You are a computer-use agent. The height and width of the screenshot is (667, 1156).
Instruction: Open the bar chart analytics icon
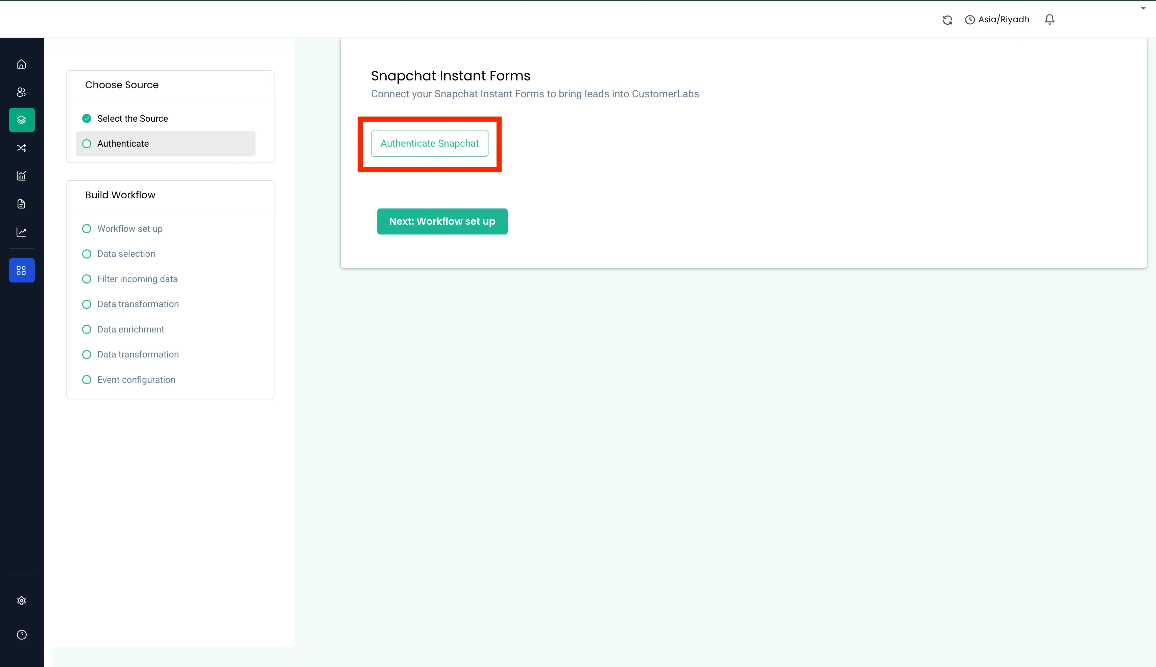click(x=22, y=176)
